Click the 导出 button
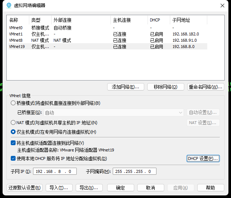 point(89,188)
